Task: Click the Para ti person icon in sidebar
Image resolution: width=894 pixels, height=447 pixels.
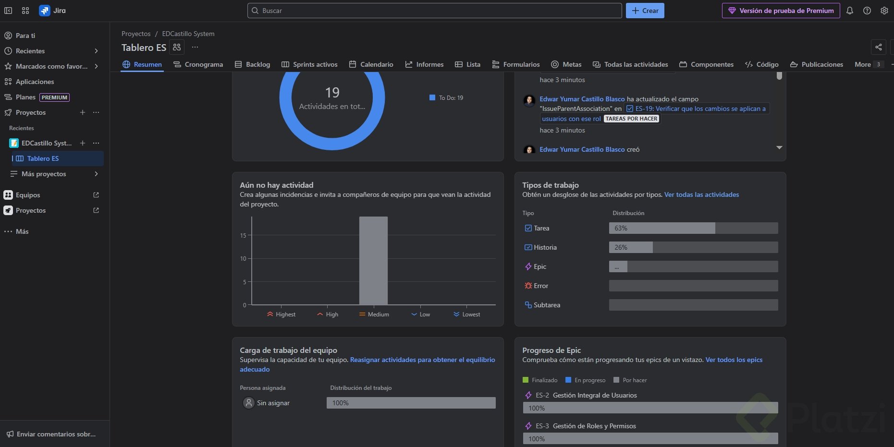Action: coord(8,36)
